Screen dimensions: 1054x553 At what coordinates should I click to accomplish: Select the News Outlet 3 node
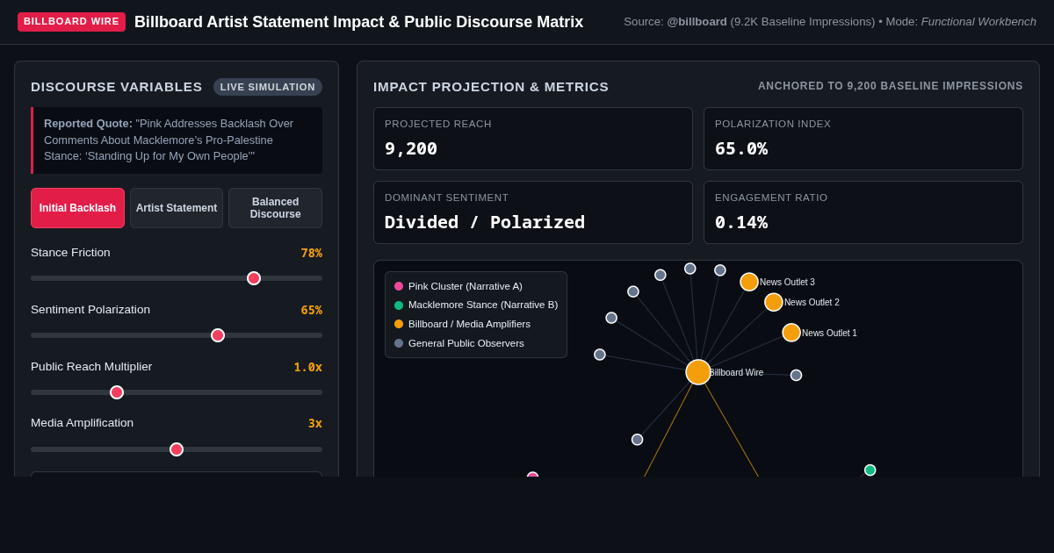[749, 282]
